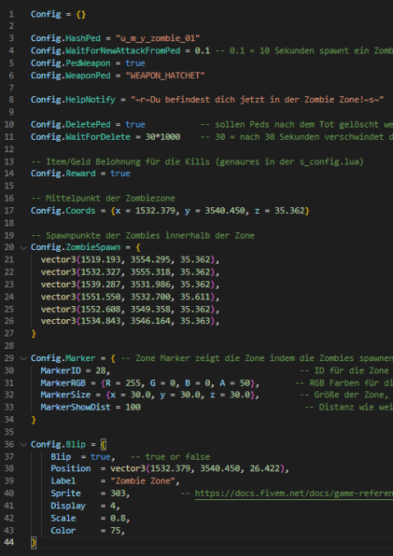Click the Blip true value on line 37
Viewport: 393px width, 556px height.
tap(100, 456)
